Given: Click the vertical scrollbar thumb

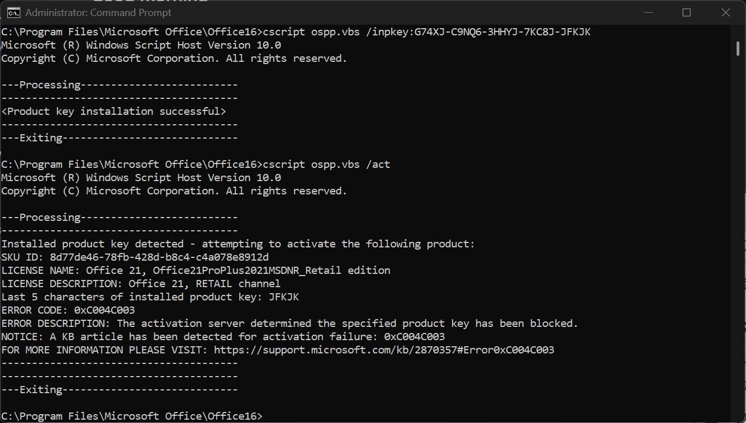Looking at the screenshot, I should 738,48.
